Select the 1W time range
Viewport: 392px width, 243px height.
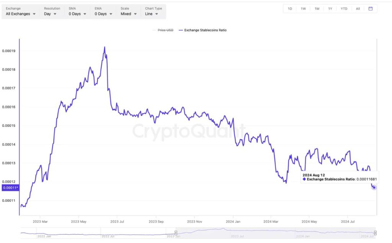(303, 8)
